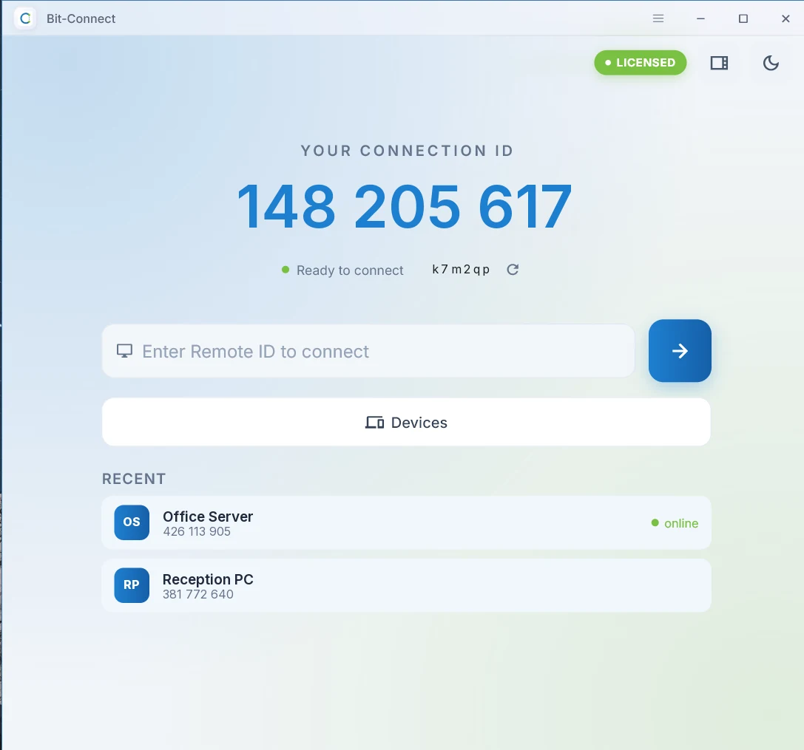Maximize the Bit-Connect window
This screenshot has height=750, width=804.
coord(743,18)
